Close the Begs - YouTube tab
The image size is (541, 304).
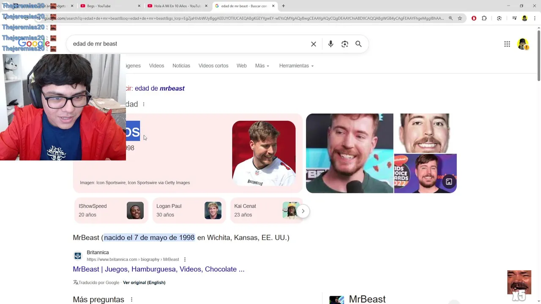pos(139,6)
